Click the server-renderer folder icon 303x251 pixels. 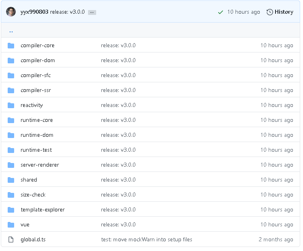(x=11, y=165)
